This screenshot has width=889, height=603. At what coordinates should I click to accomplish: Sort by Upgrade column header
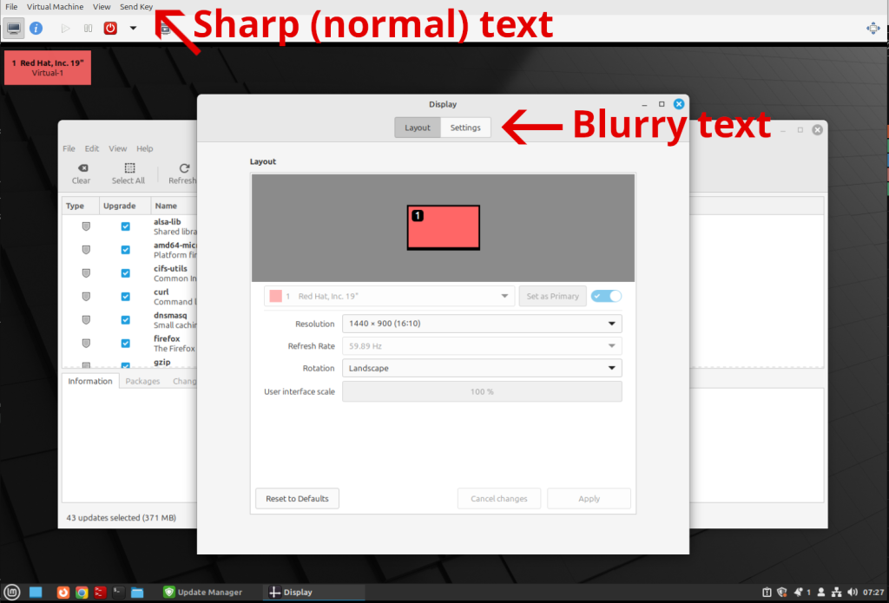(x=125, y=206)
